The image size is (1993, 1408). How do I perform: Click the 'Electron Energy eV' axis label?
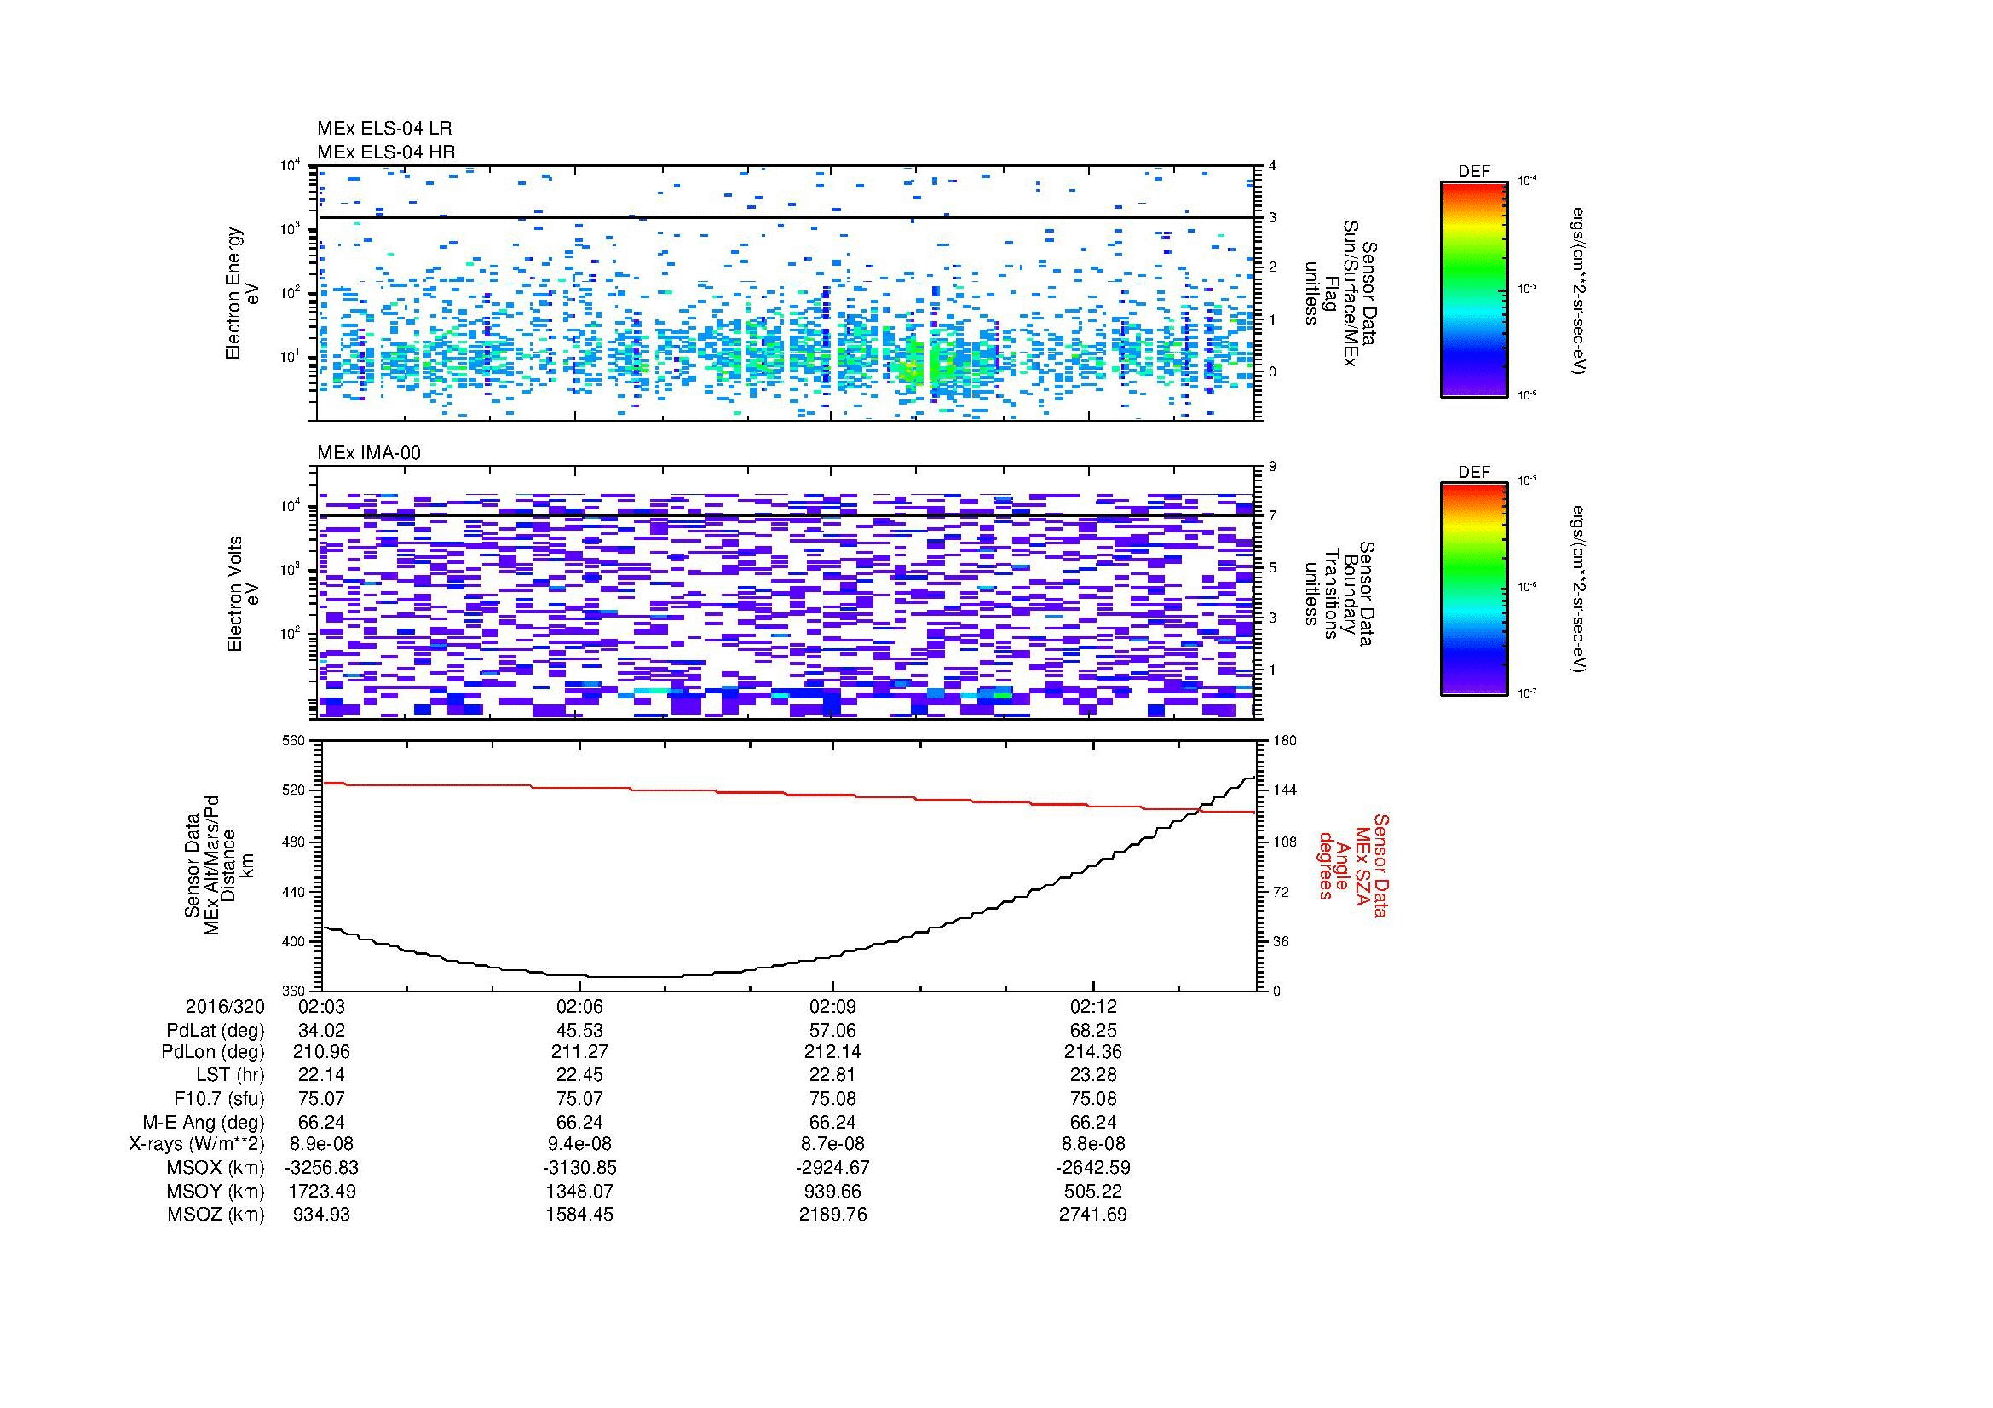pos(242,293)
